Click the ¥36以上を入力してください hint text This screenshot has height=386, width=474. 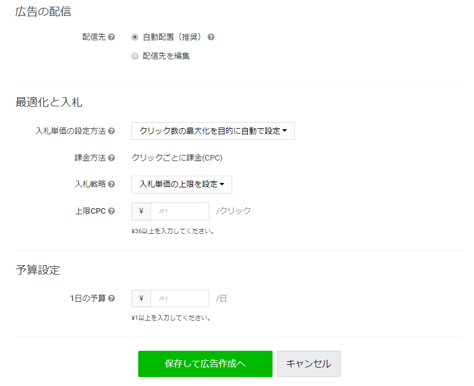[x=173, y=231]
